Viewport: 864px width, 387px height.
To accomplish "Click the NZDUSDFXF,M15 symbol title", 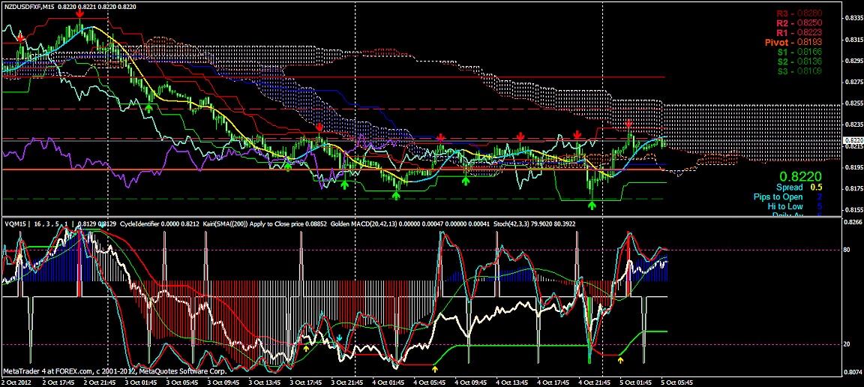I will click(27, 6).
